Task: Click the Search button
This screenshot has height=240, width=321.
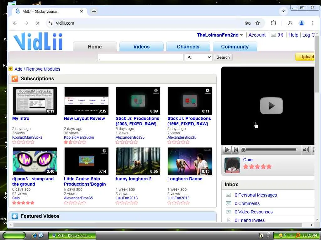Action: 223,57
